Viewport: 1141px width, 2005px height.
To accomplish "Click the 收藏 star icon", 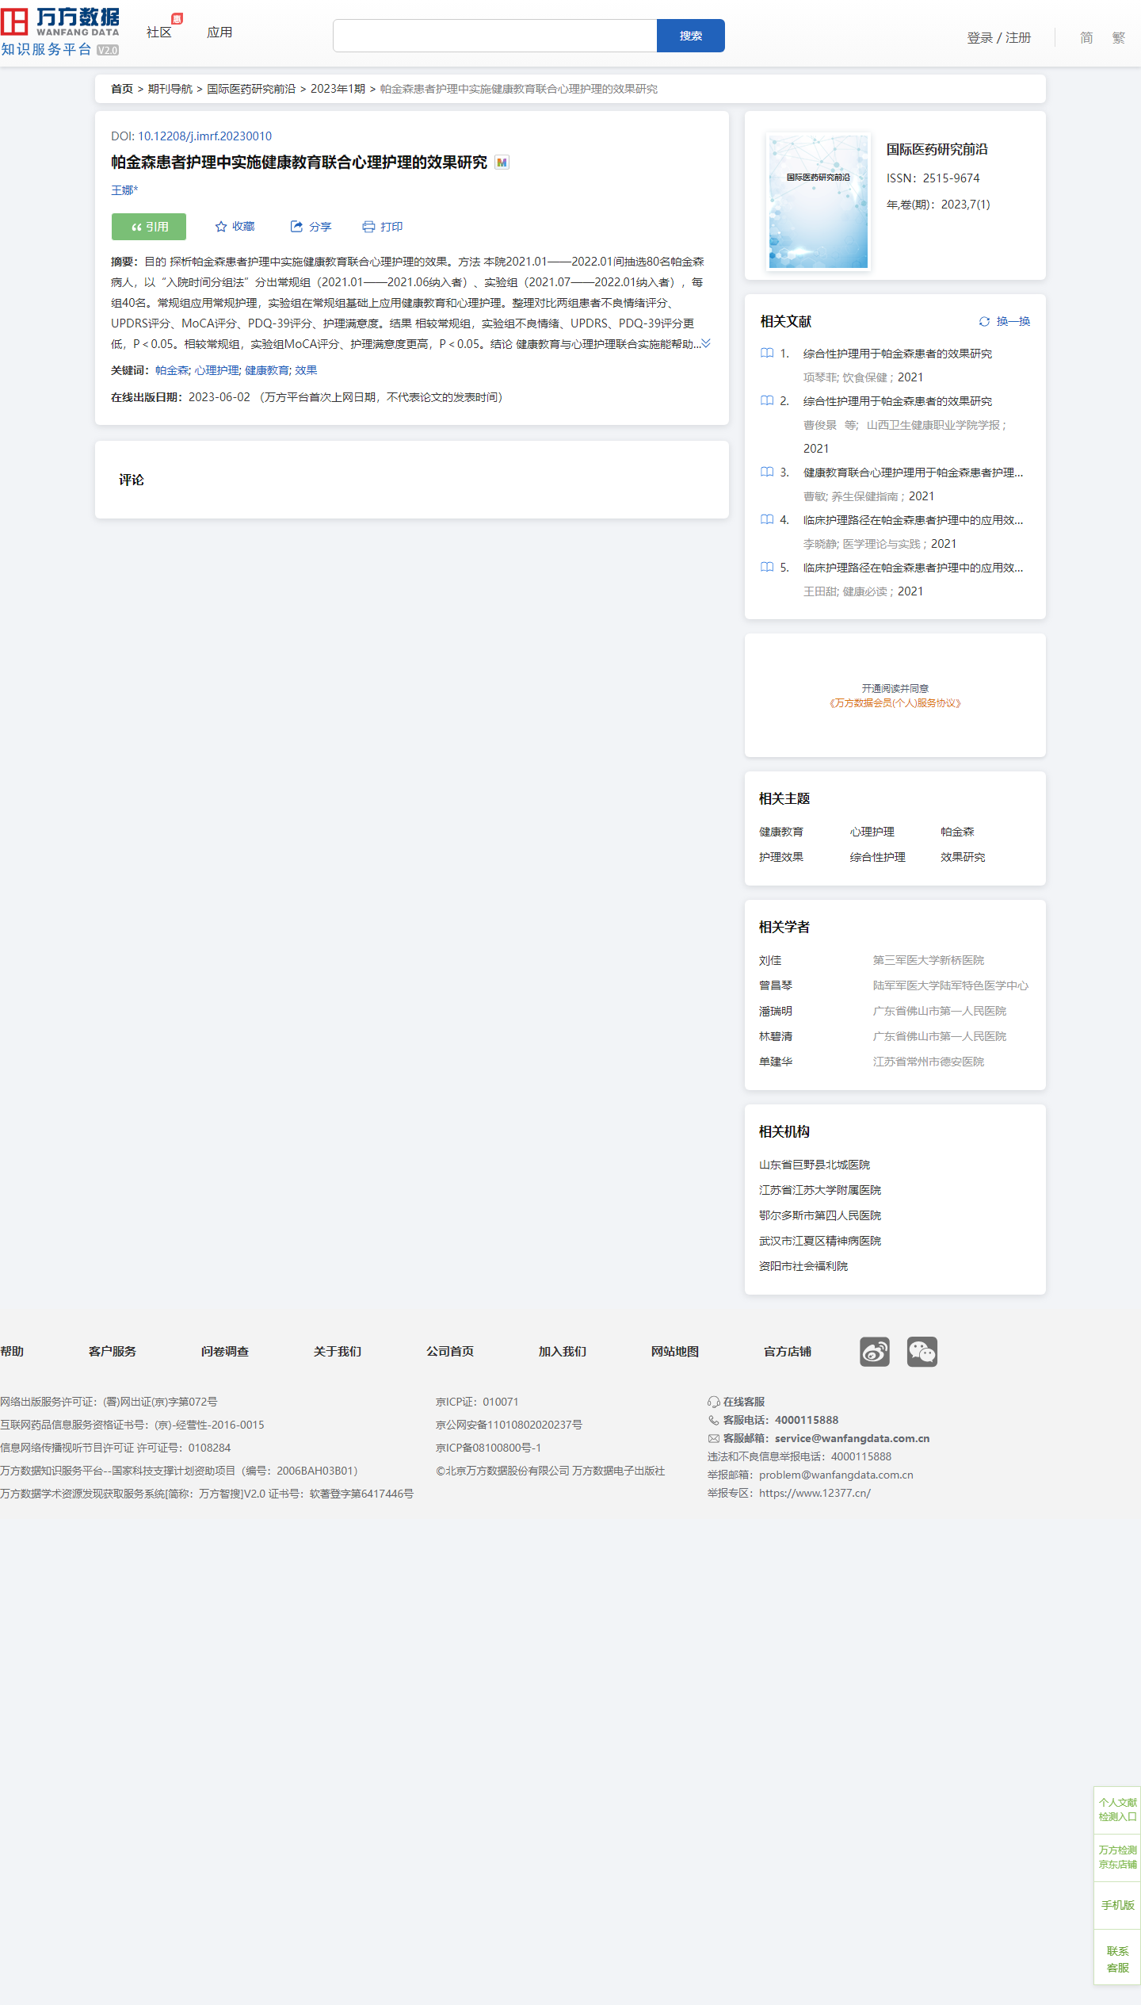I will [221, 227].
